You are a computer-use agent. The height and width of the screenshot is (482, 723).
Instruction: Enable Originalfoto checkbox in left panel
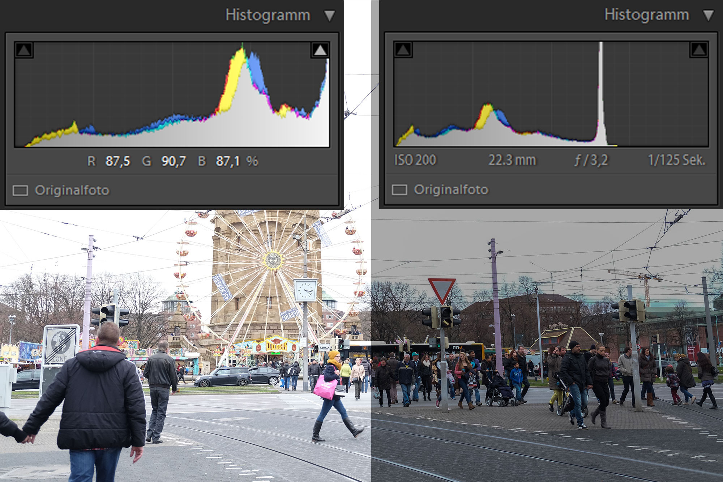[20, 190]
